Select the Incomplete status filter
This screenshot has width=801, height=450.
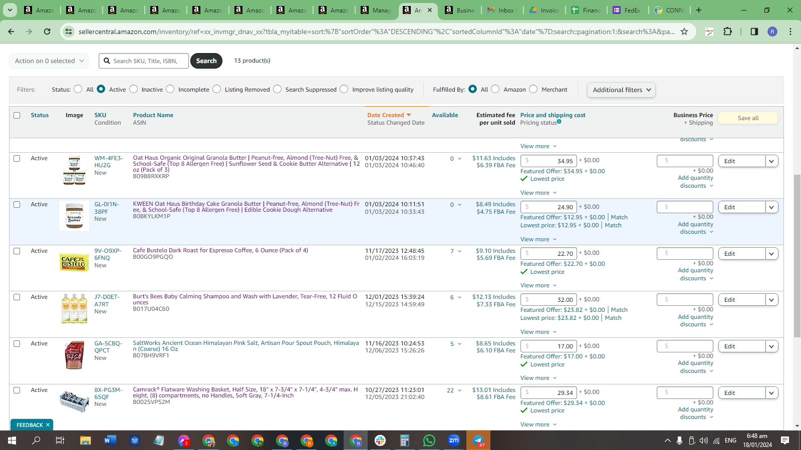coord(170,89)
